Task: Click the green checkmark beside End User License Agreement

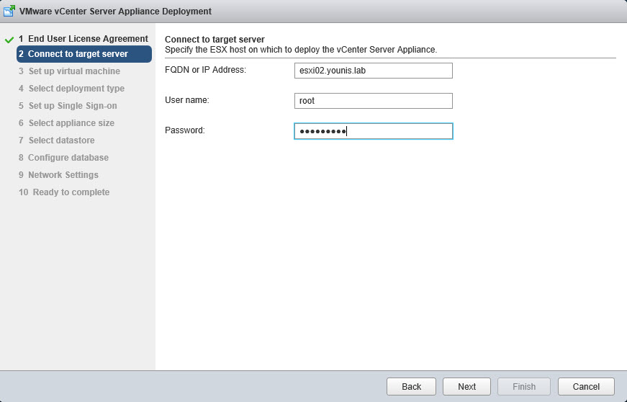Action: pos(9,39)
